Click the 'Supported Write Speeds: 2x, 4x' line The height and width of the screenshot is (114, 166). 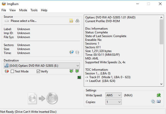(x=105, y=62)
